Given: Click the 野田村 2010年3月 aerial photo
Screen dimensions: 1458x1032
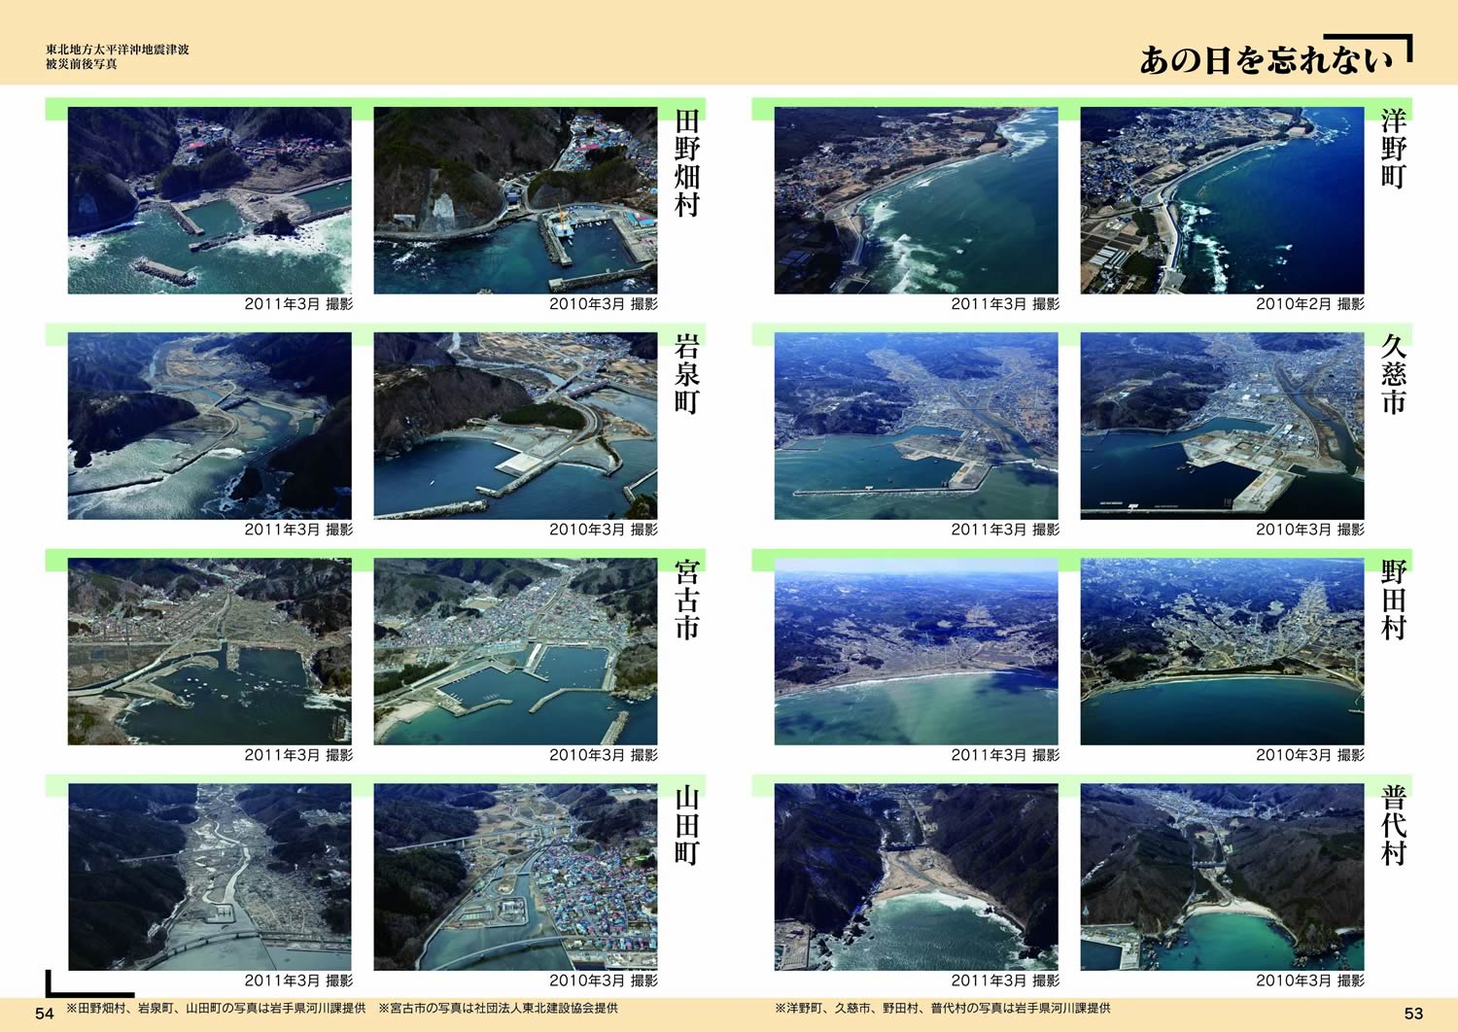Looking at the screenshot, I should [1223, 651].
